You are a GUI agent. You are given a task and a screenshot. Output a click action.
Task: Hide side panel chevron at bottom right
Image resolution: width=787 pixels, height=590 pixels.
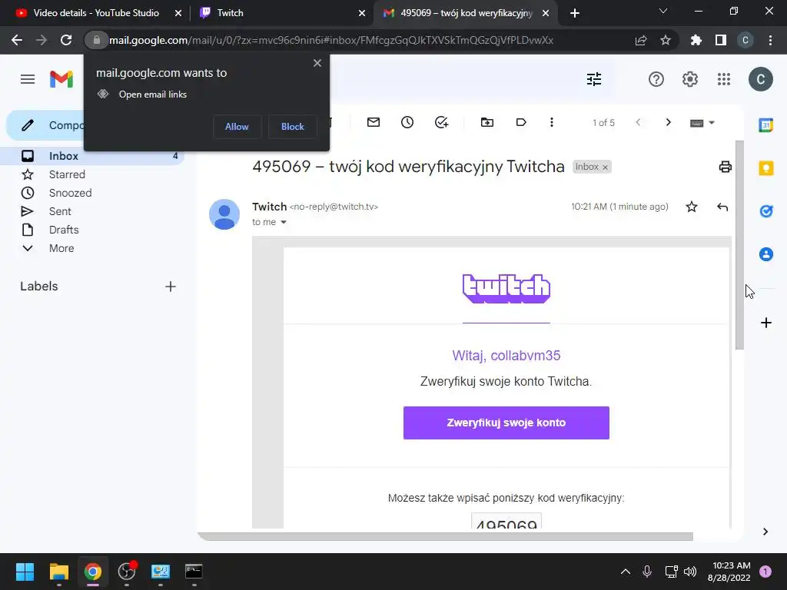pos(765,532)
